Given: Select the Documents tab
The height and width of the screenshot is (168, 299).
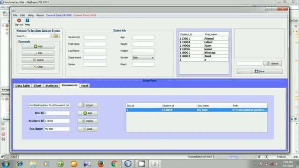Looking at the screenshot, I should [70, 85].
